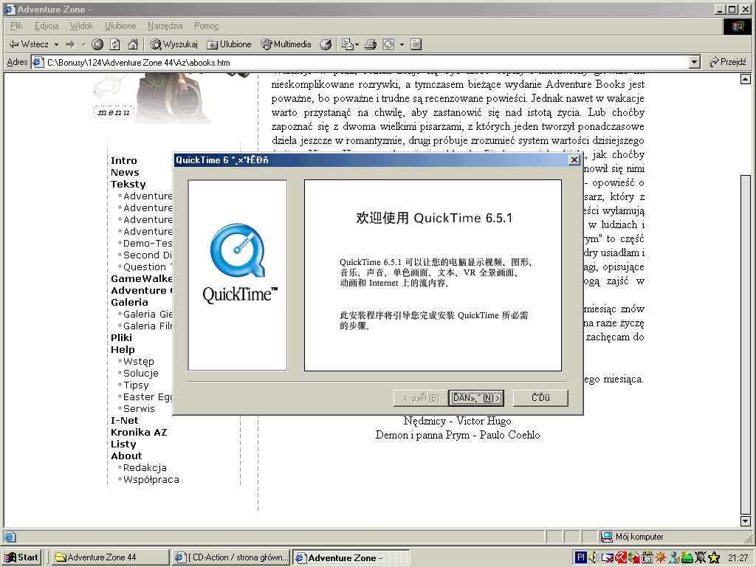
Task: Click the Cancel button in QuickTime installer
Action: [x=540, y=398]
